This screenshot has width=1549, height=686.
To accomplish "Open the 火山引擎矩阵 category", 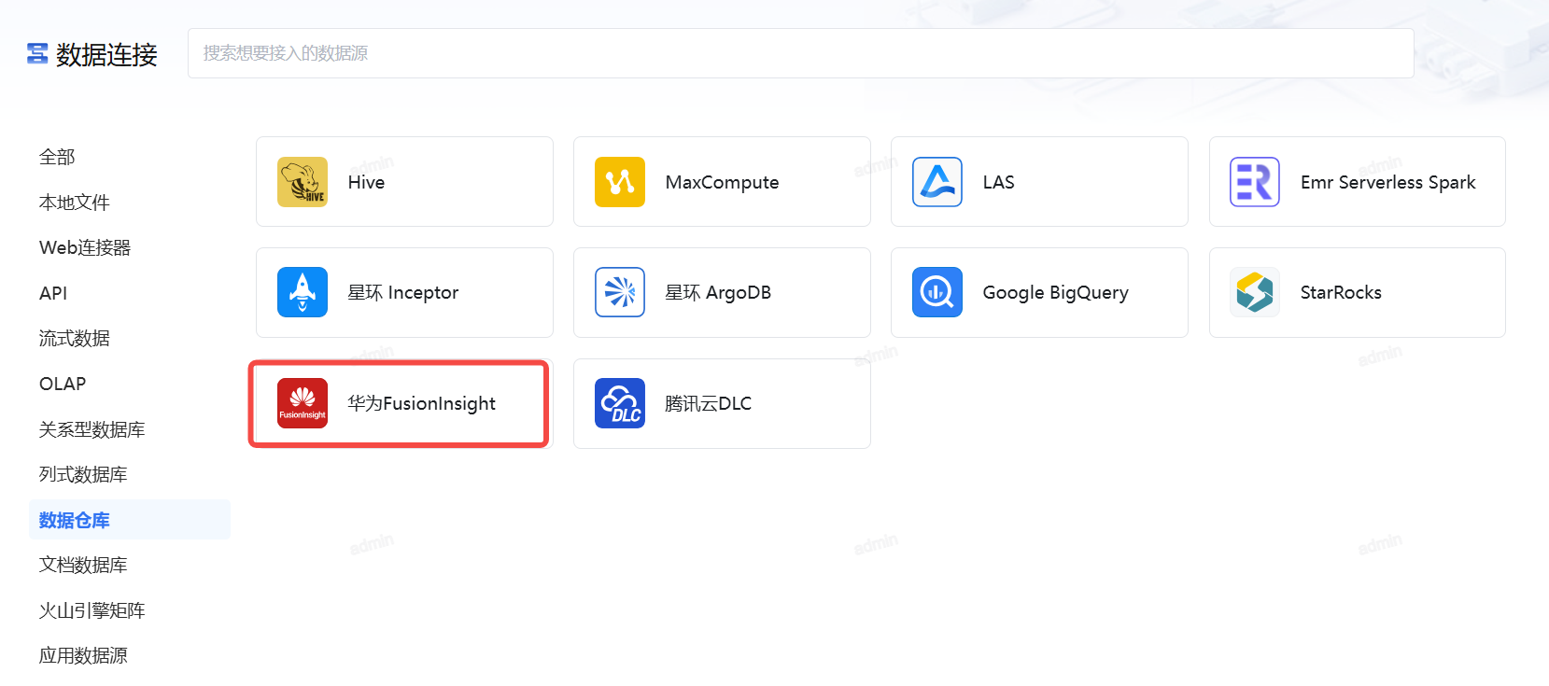I will (x=92, y=610).
